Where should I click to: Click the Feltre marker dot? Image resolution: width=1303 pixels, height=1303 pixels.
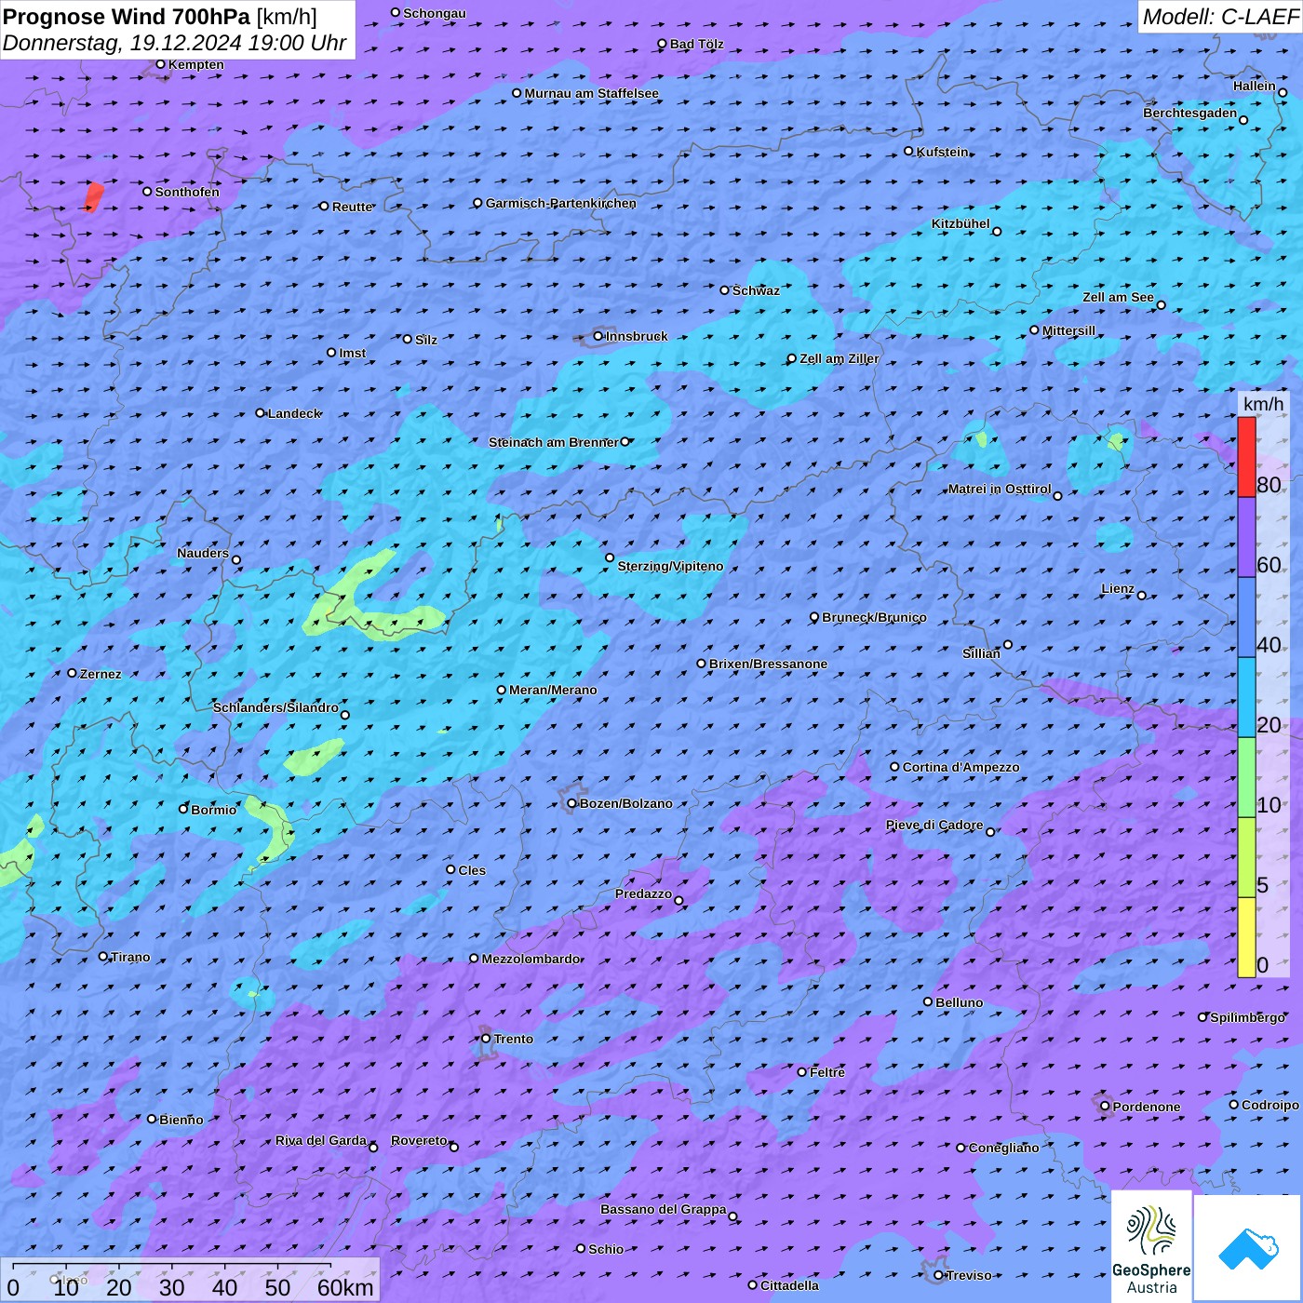click(802, 1072)
